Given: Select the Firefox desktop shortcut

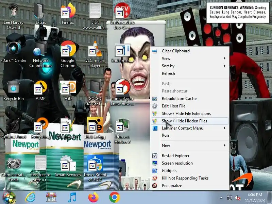Looking at the screenshot, I should click(x=68, y=14).
